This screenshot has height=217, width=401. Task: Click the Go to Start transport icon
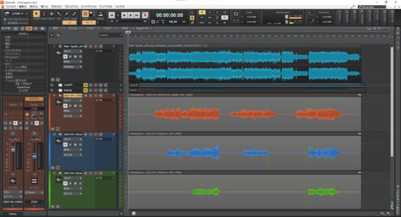point(112,22)
